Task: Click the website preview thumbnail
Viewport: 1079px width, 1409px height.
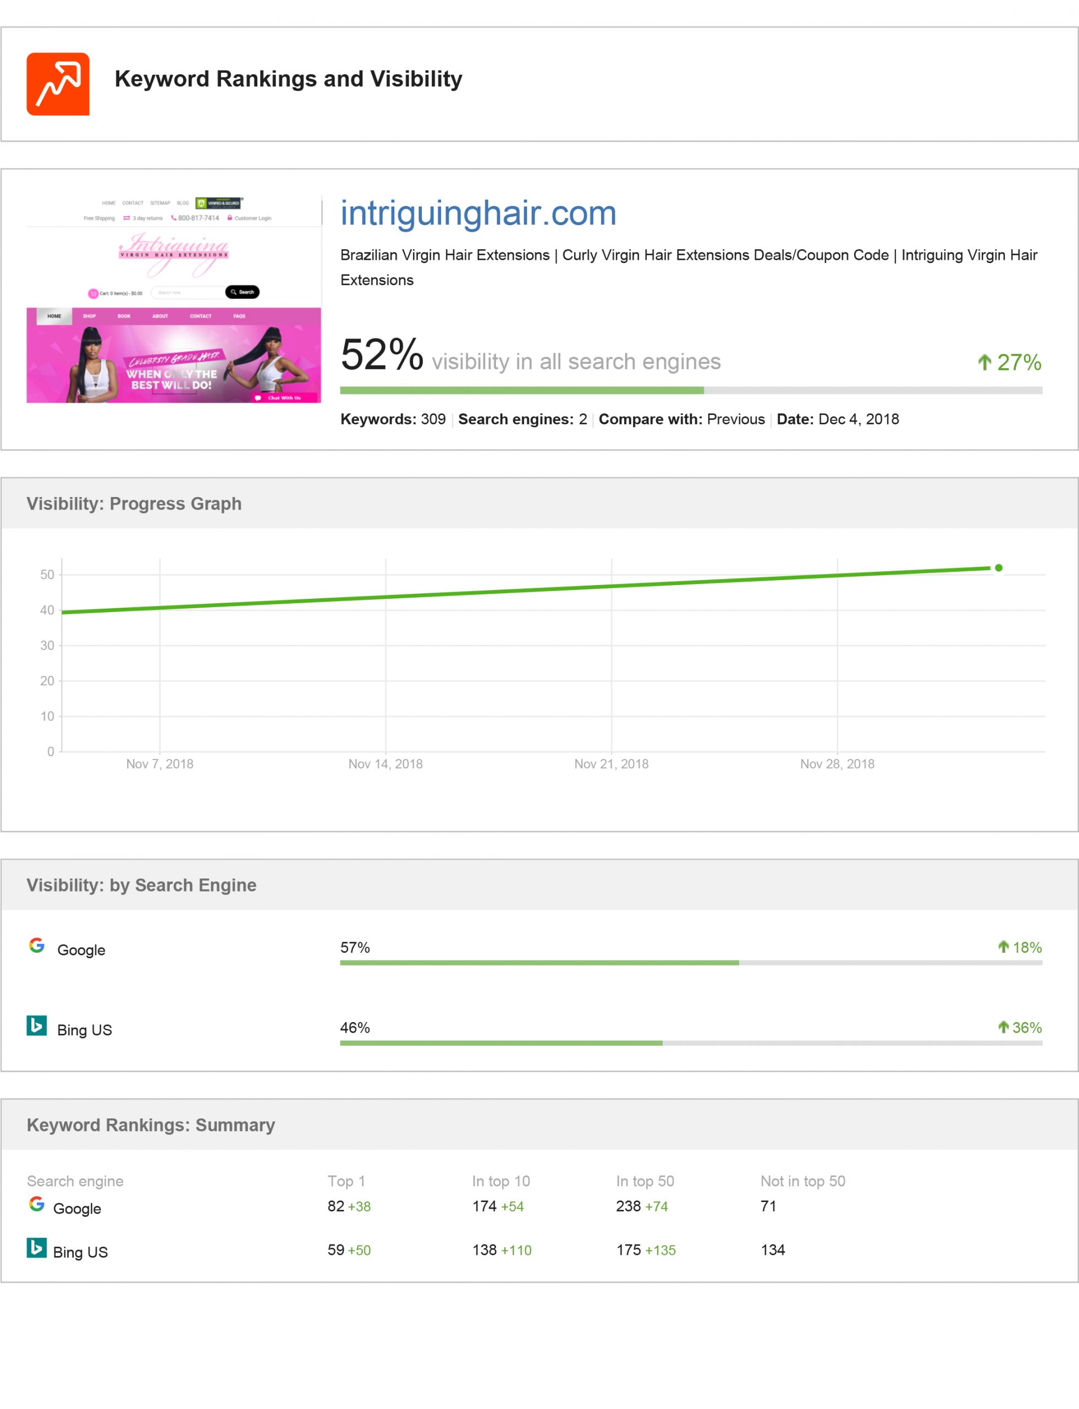Action: pos(173,299)
